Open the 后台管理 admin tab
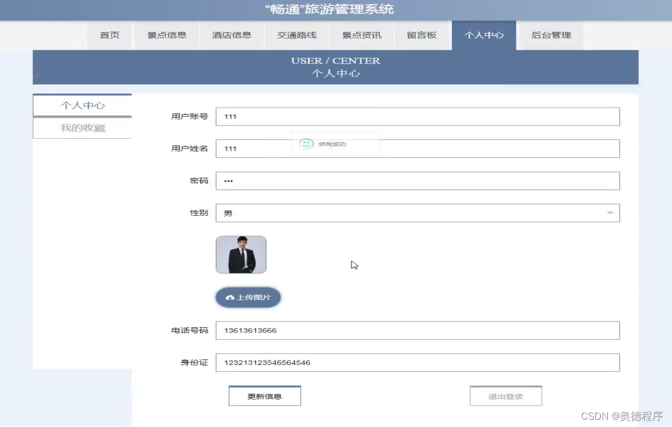672x427 pixels. click(x=549, y=35)
